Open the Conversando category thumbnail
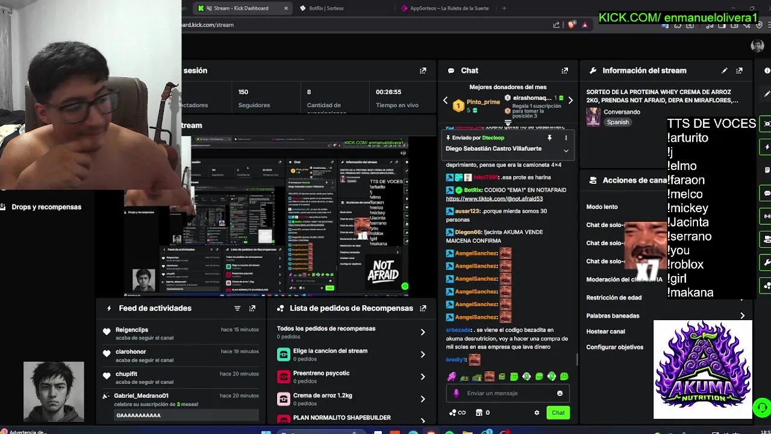The image size is (771, 434). [x=593, y=117]
